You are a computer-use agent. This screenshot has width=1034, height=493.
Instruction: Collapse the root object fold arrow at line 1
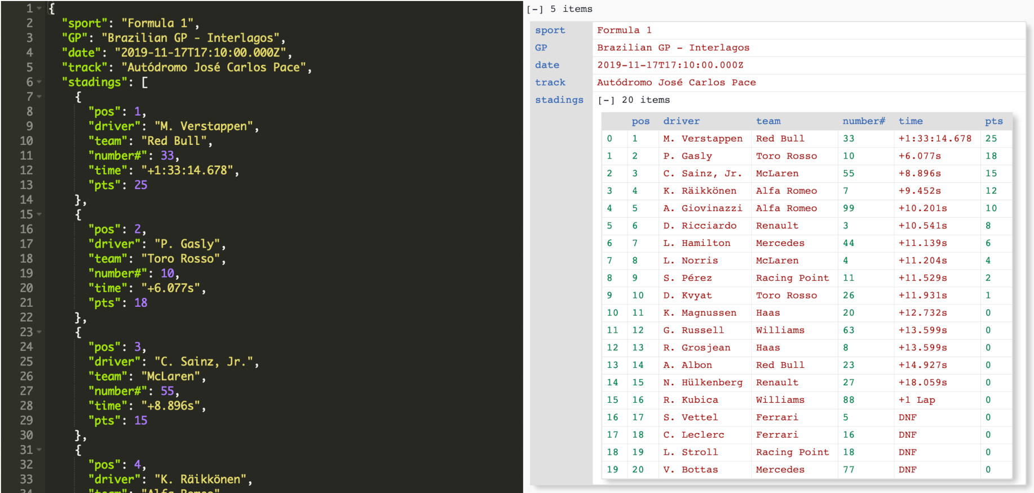39,8
